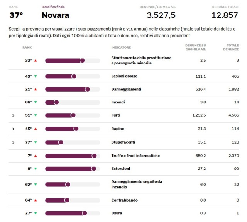Image resolution: width=247 pixels, height=222 pixels.
Task: Click the Incendi progress bar knob
Action: pyautogui.click(x=56, y=102)
